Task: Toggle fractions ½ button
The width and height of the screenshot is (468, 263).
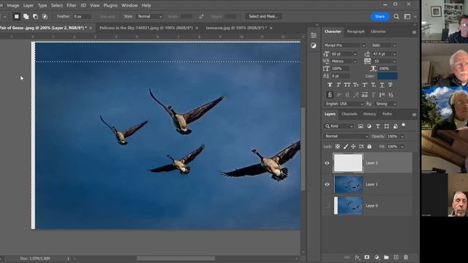Action: click(x=390, y=95)
